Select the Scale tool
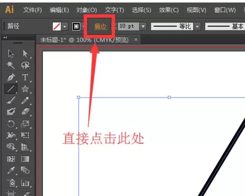The image size is (245, 196). [25, 124]
